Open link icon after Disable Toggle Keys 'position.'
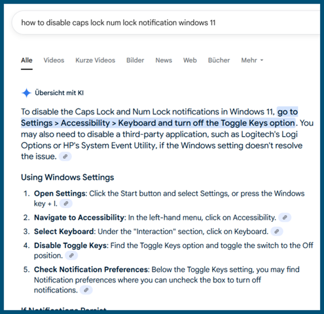324x314 pixels. point(71,256)
